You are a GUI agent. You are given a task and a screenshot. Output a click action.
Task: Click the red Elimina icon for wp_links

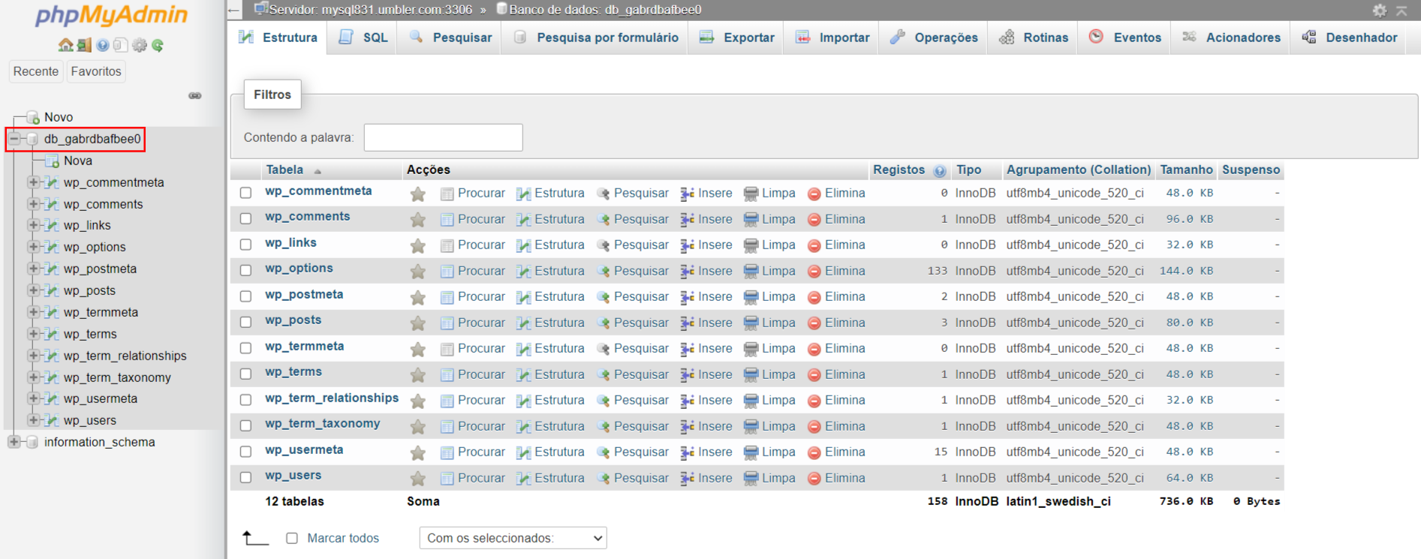(x=814, y=245)
